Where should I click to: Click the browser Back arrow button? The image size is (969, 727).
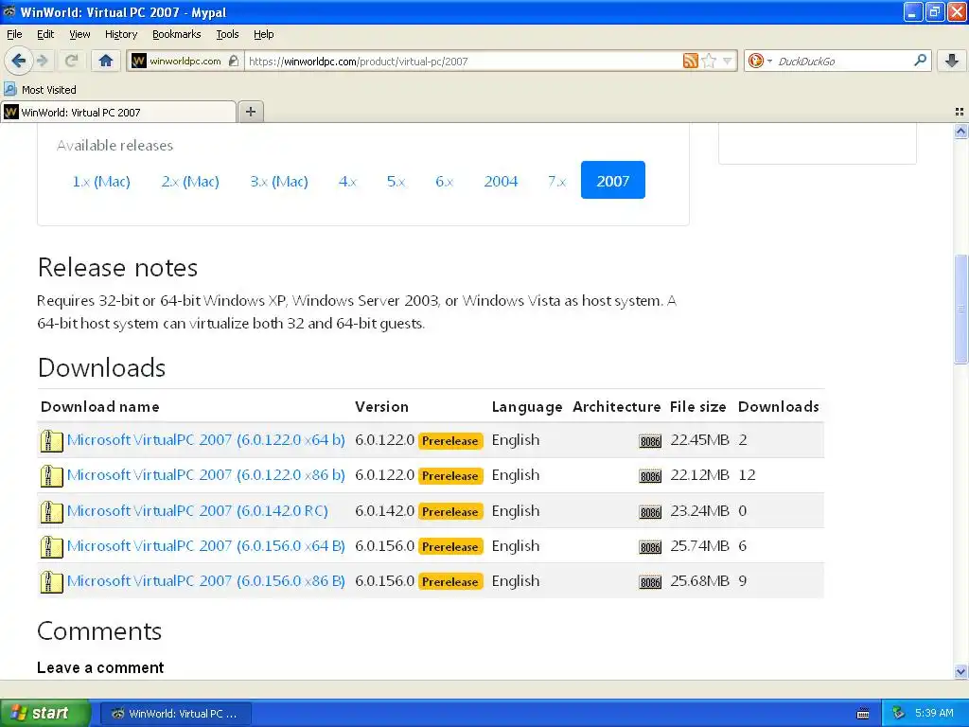(17, 61)
